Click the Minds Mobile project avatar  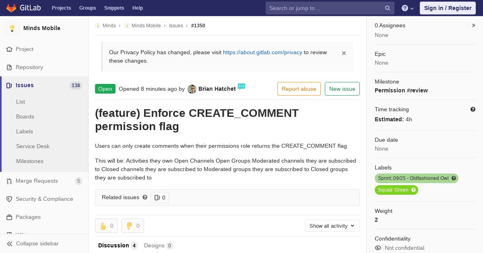(12, 28)
